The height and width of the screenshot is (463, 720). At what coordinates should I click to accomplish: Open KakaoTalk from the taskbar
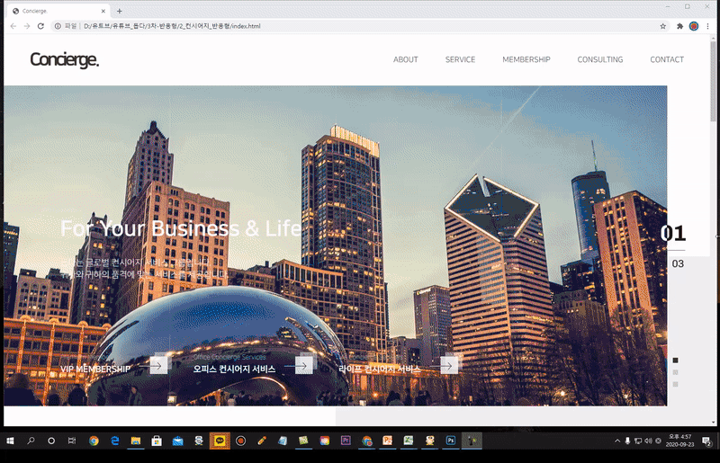[220, 441]
